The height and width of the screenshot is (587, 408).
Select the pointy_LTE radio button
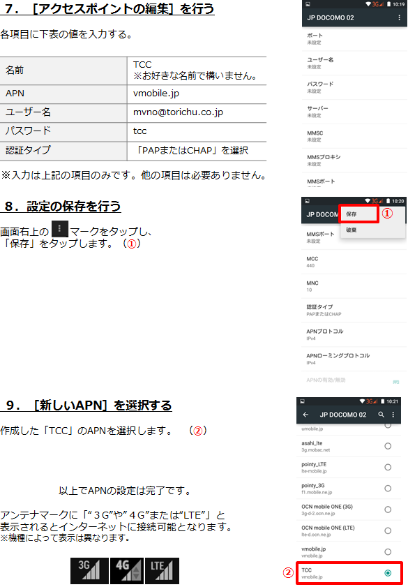388,467
